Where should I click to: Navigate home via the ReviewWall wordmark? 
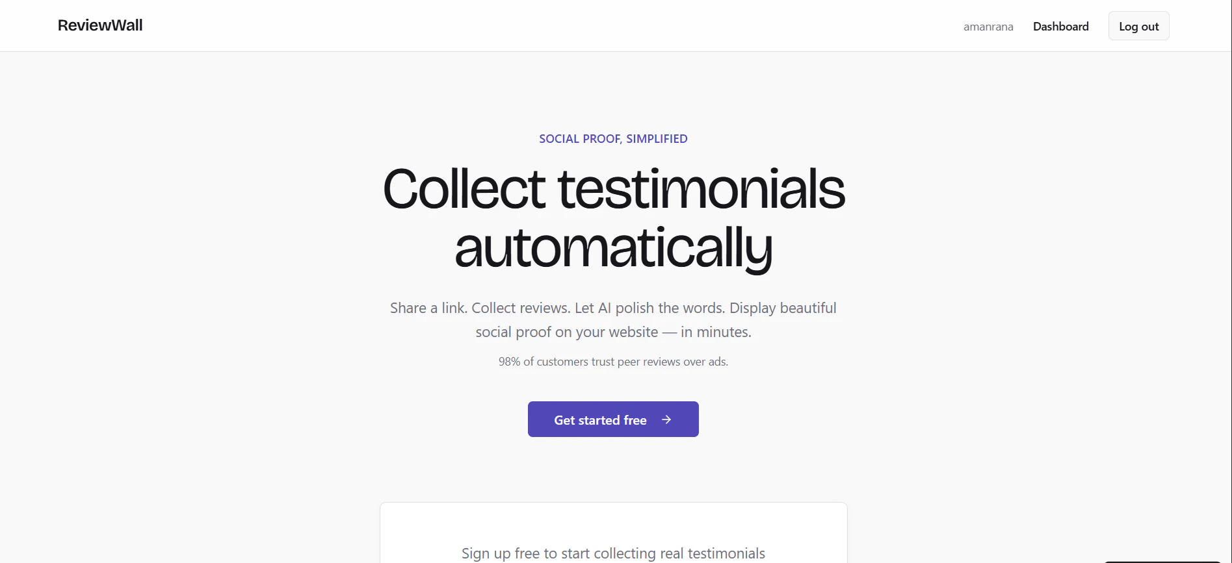click(x=99, y=25)
